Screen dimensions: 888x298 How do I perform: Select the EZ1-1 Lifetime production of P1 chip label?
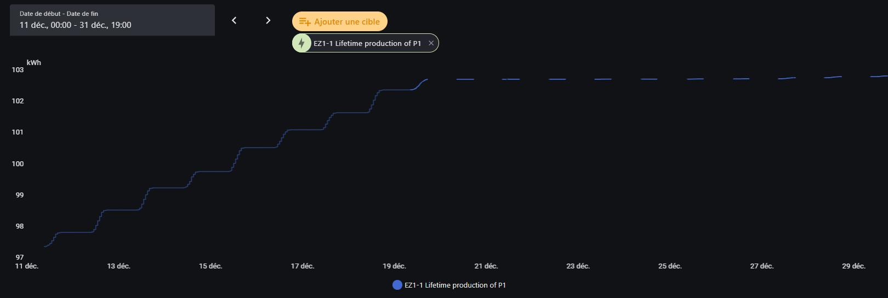coord(367,43)
